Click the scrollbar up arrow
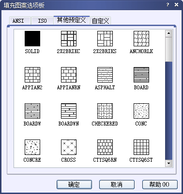 point(169,33)
